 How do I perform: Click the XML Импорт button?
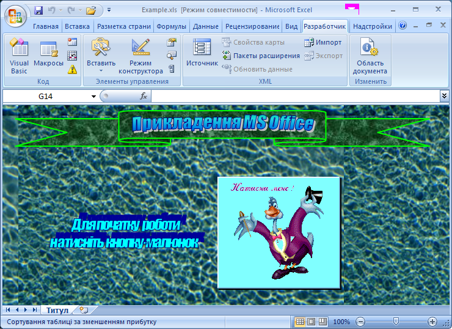click(323, 42)
